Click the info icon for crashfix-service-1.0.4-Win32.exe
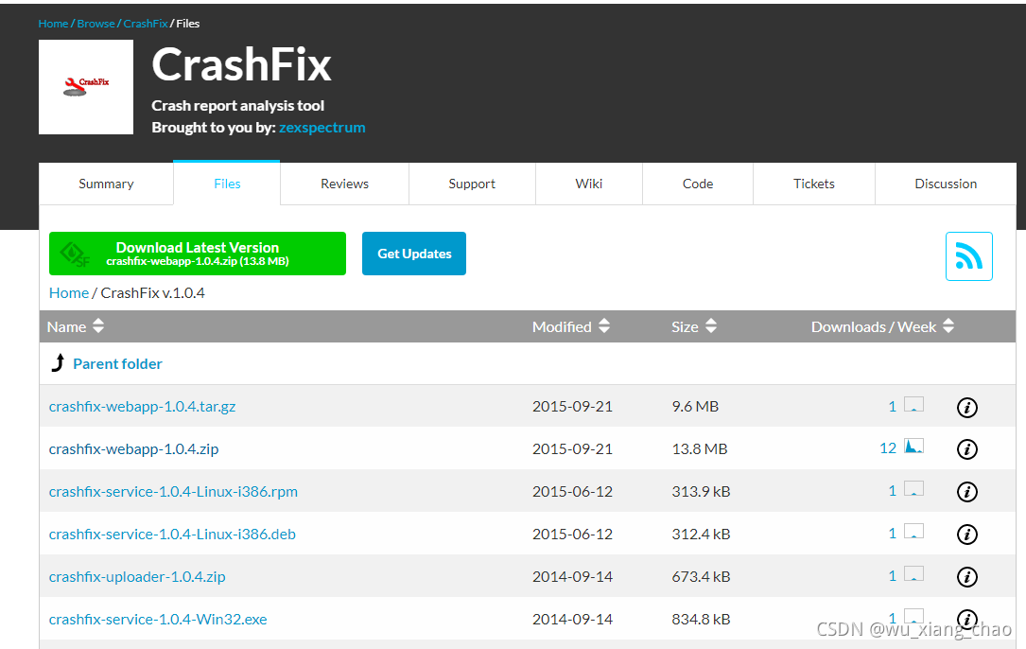1026x649 pixels. (x=966, y=619)
